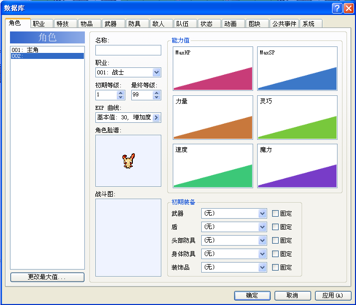Click the 取消 cancel button
The width and height of the screenshot is (356, 305).
(x=293, y=296)
